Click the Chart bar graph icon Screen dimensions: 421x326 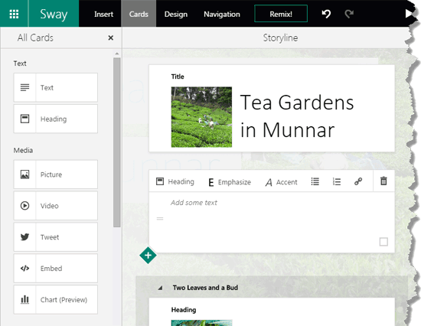click(x=24, y=299)
